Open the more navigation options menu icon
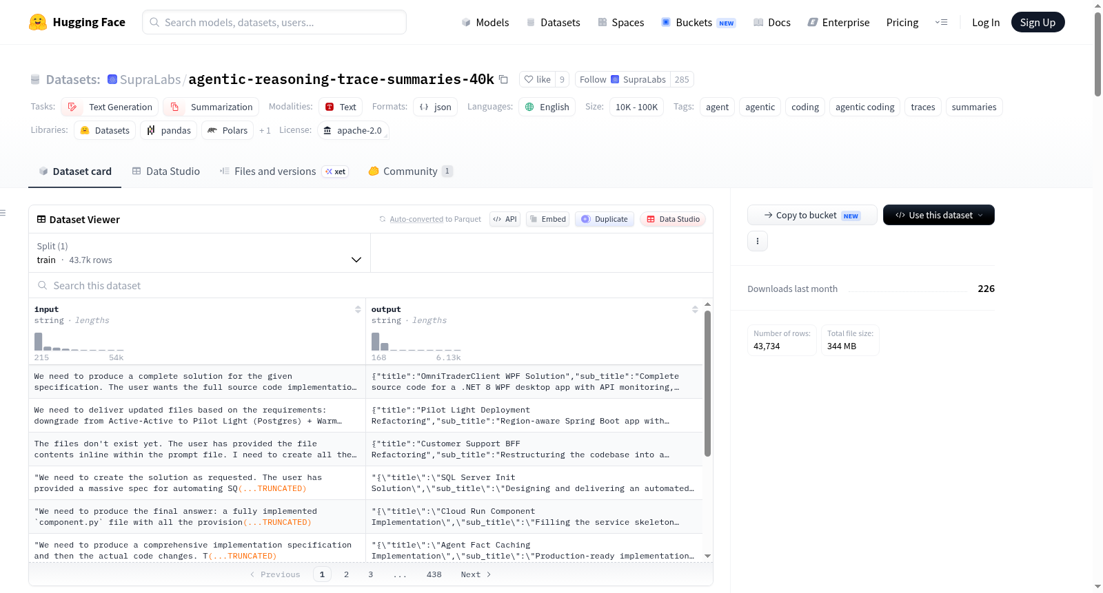 click(941, 22)
